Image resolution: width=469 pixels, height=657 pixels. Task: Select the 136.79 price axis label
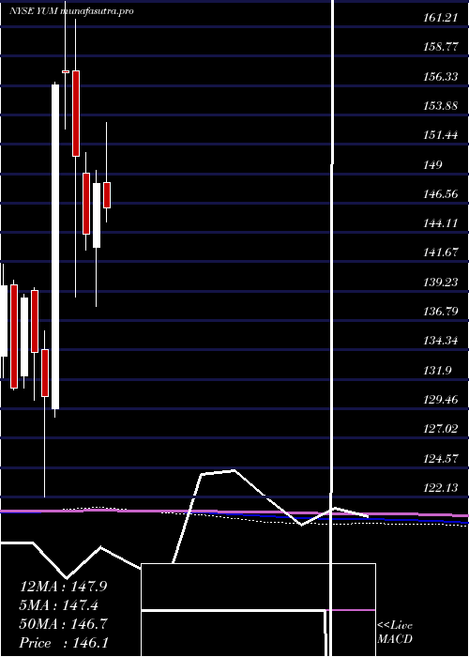click(440, 312)
